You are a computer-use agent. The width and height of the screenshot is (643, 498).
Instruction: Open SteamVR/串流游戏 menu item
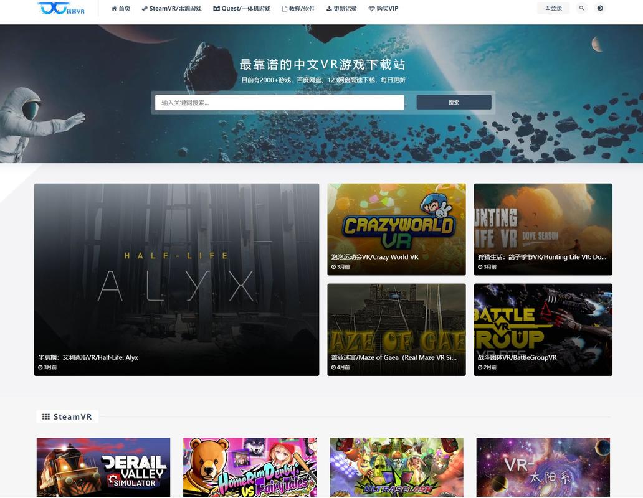171,8
